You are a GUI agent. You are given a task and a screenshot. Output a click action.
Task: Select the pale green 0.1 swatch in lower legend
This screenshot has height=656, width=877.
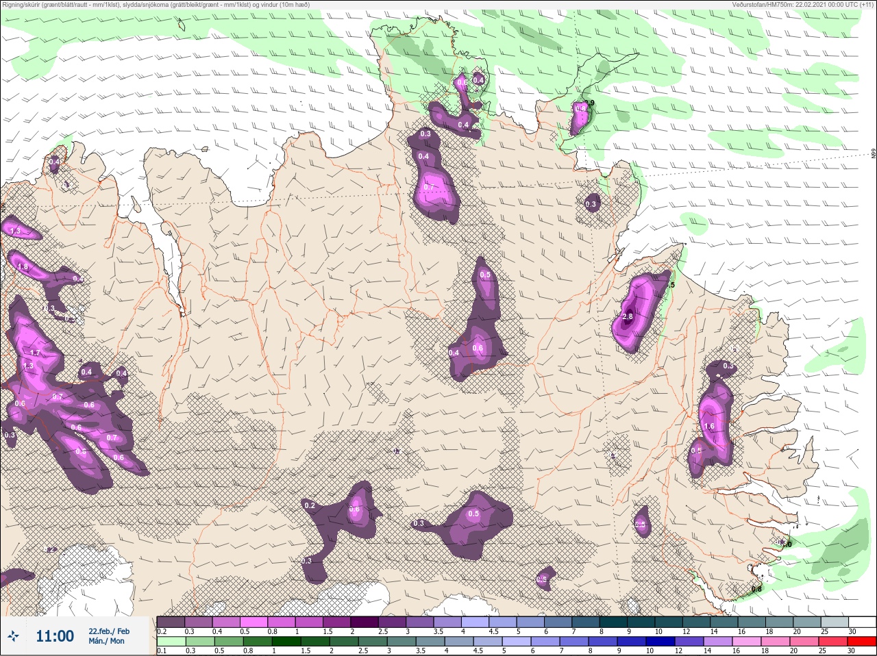tap(171, 642)
